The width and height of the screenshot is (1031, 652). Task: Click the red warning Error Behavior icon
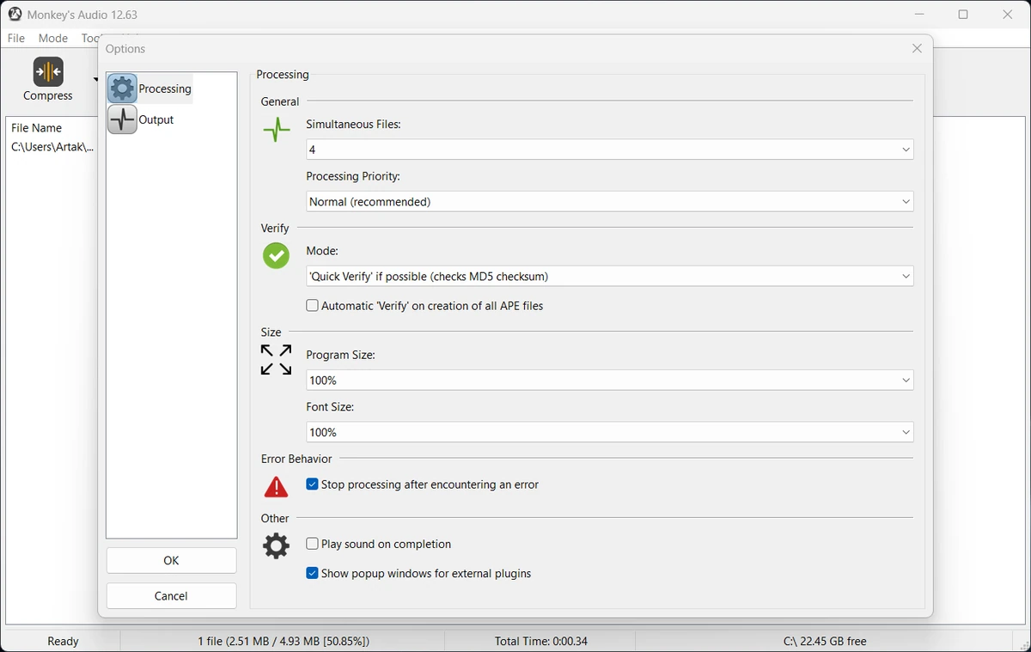[276, 487]
